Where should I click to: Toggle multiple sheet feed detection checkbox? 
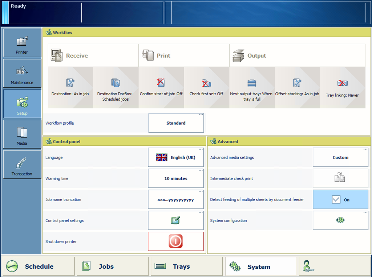click(x=336, y=199)
